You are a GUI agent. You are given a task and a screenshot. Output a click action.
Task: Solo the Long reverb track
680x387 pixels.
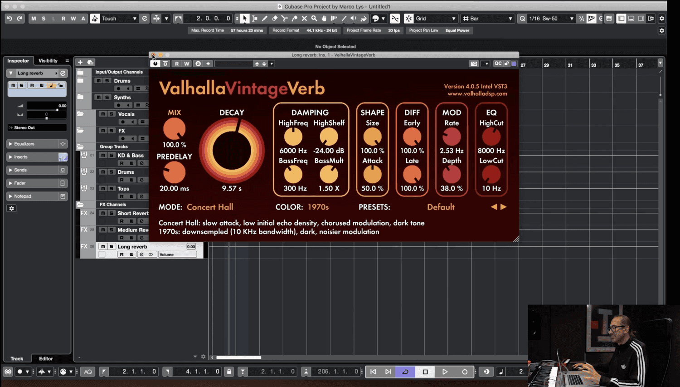click(111, 246)
